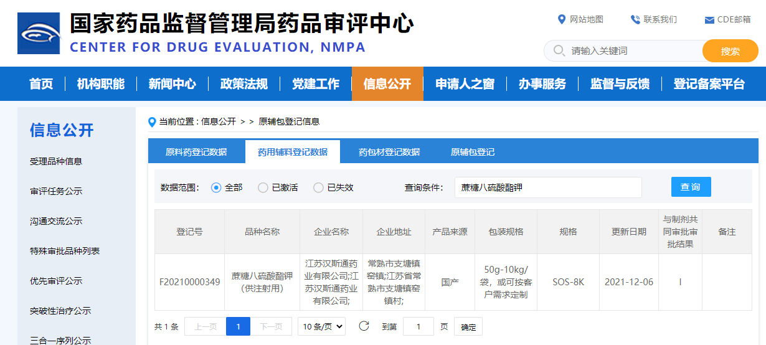Click the 信息公开 sidebar heading
The image size is (766, 345).
click(62, 130)
